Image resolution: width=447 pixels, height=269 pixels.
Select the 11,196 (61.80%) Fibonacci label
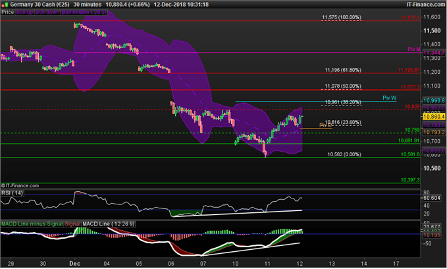coord(343,70)
